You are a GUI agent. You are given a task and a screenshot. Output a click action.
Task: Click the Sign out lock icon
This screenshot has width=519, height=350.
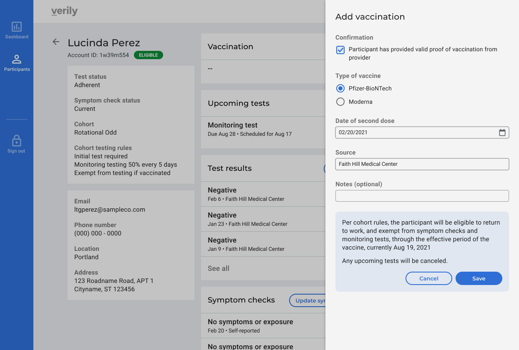click(x=17, y=140)
